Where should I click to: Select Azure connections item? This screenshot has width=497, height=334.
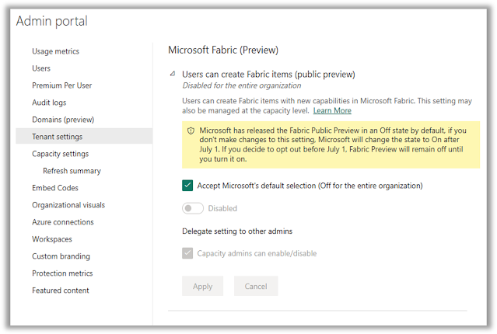(63, 222)
